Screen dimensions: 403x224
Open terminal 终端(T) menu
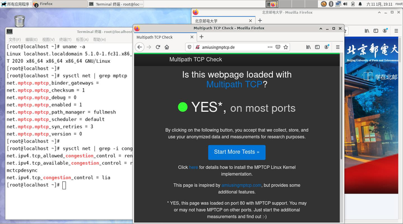coord(65,39)
